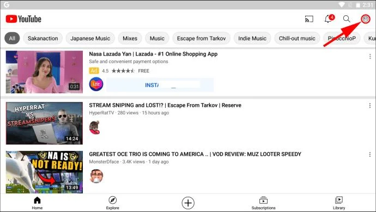Viewport: 376px width, 212px height.
Task: Open the notifications bell
Action: (x=329, y=19)
